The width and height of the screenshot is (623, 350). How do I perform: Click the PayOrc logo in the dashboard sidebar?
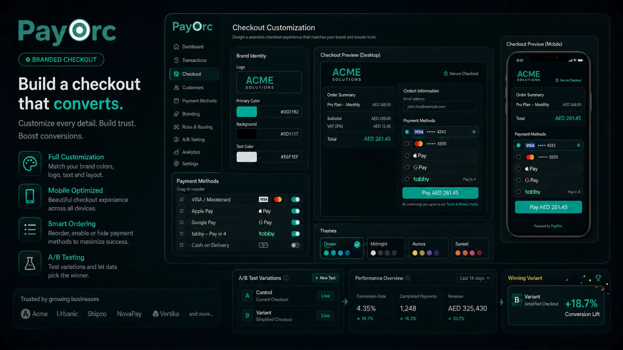pyautogui.click(x=192, y=26)
